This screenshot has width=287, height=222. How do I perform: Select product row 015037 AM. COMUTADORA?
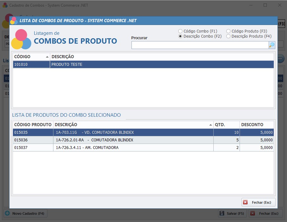coord(95,147)
